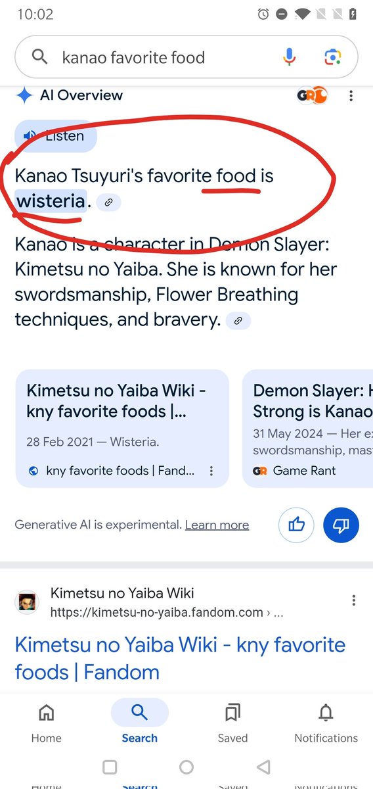Give AI Overview a thumbs up

(x=297, y=524)
